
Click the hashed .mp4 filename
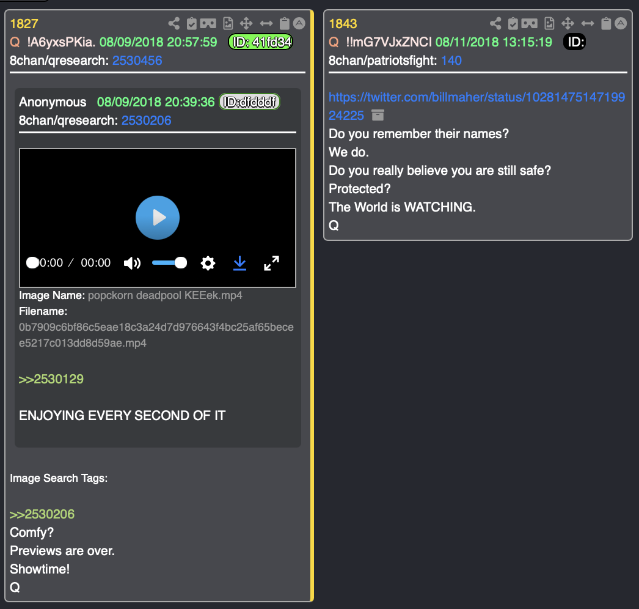point(156,335)
